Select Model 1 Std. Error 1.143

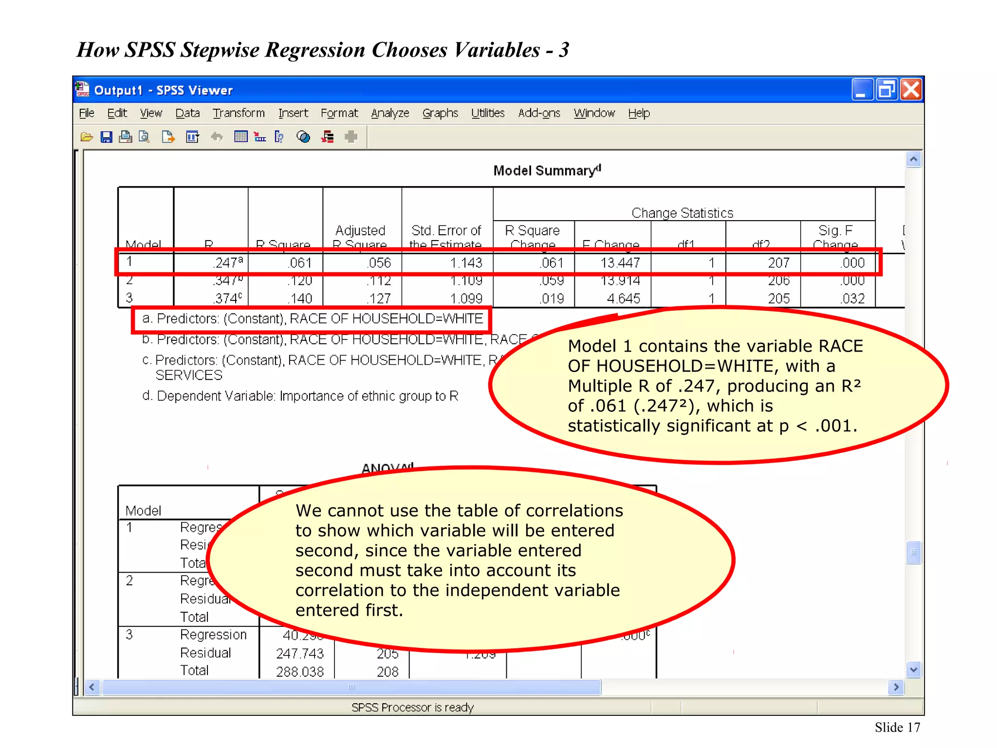point(466,263)
